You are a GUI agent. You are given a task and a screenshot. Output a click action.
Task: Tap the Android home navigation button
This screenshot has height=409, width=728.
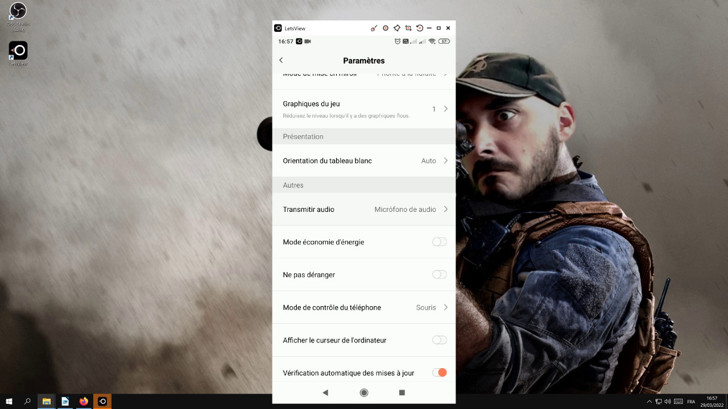tap(364, 393)
